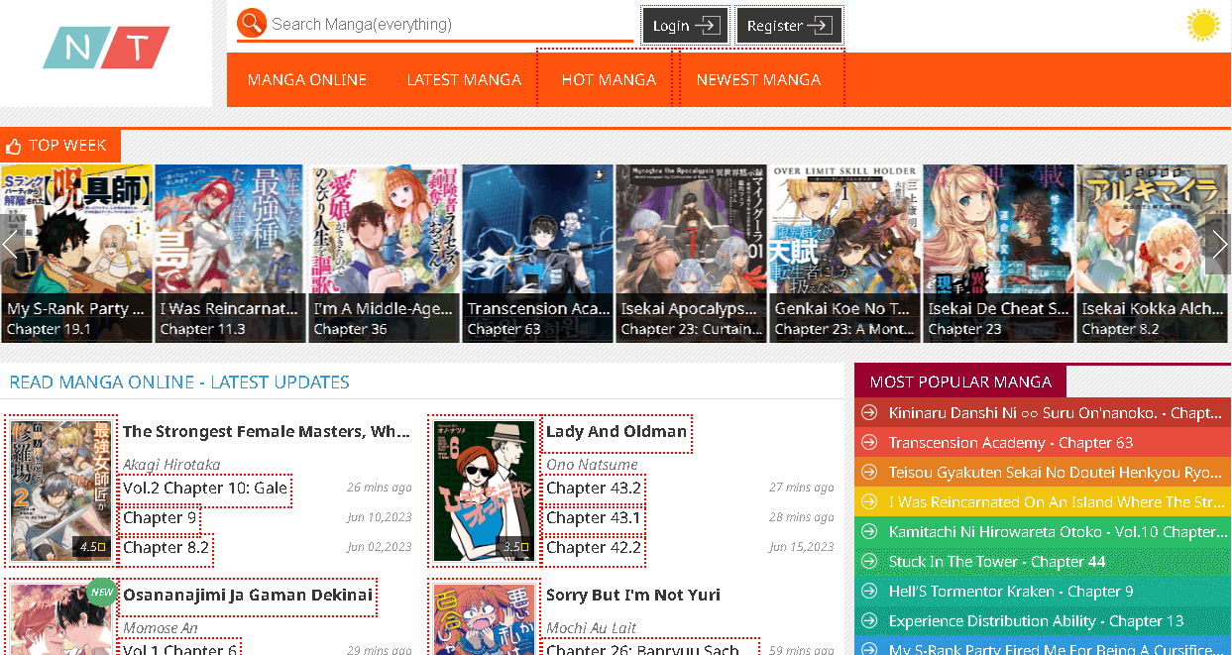Viewport: 1232px width, 655px height.
Task: Click author name Ono Natsume
Action: [x=592, y=465]
